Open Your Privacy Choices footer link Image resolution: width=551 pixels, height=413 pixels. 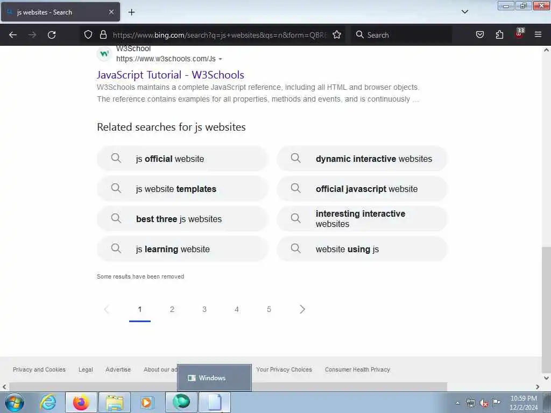(x=284, y=369)
